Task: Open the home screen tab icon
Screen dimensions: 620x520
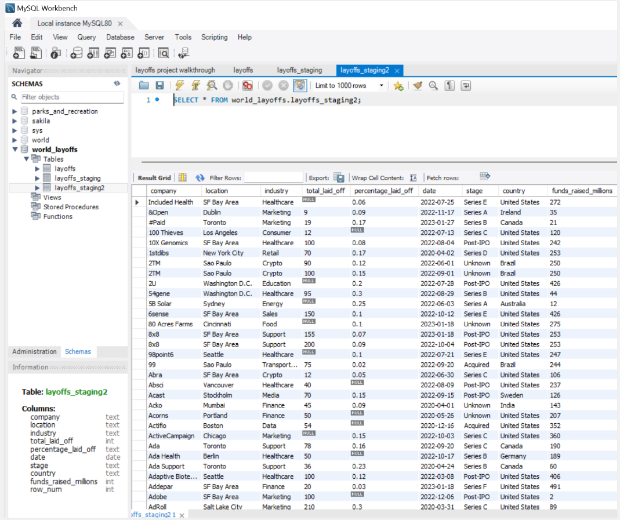Action: point(17,23)
